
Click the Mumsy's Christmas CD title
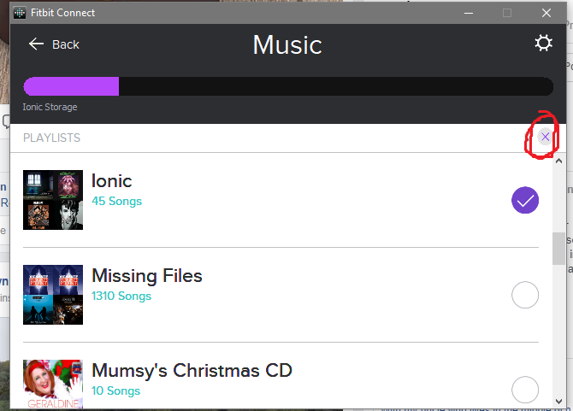coord(192,371)
